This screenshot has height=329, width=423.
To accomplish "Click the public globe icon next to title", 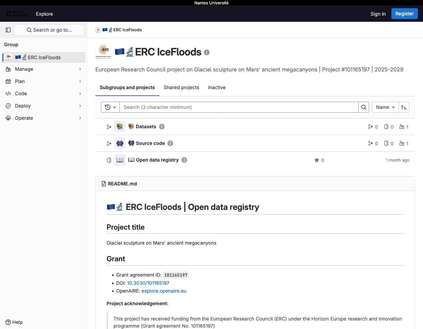I will pyautogui.click(x=207, y=52).
